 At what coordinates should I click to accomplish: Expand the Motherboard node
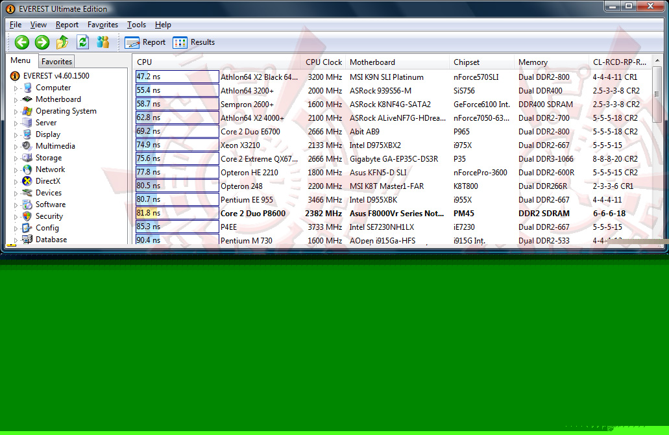click(16, 100)
